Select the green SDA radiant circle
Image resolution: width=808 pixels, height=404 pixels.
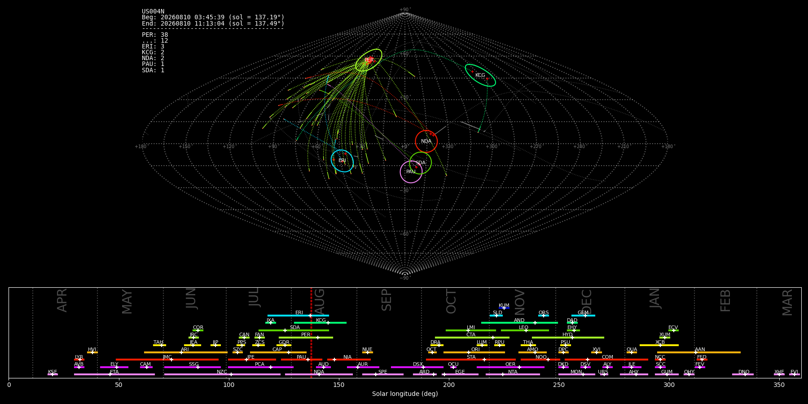(x=421, y=163)
